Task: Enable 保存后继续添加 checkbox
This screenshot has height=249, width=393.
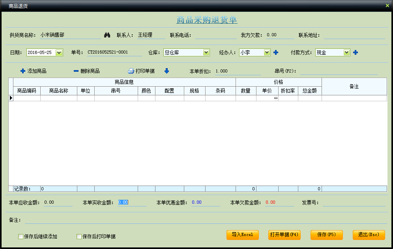Action: 21,236
